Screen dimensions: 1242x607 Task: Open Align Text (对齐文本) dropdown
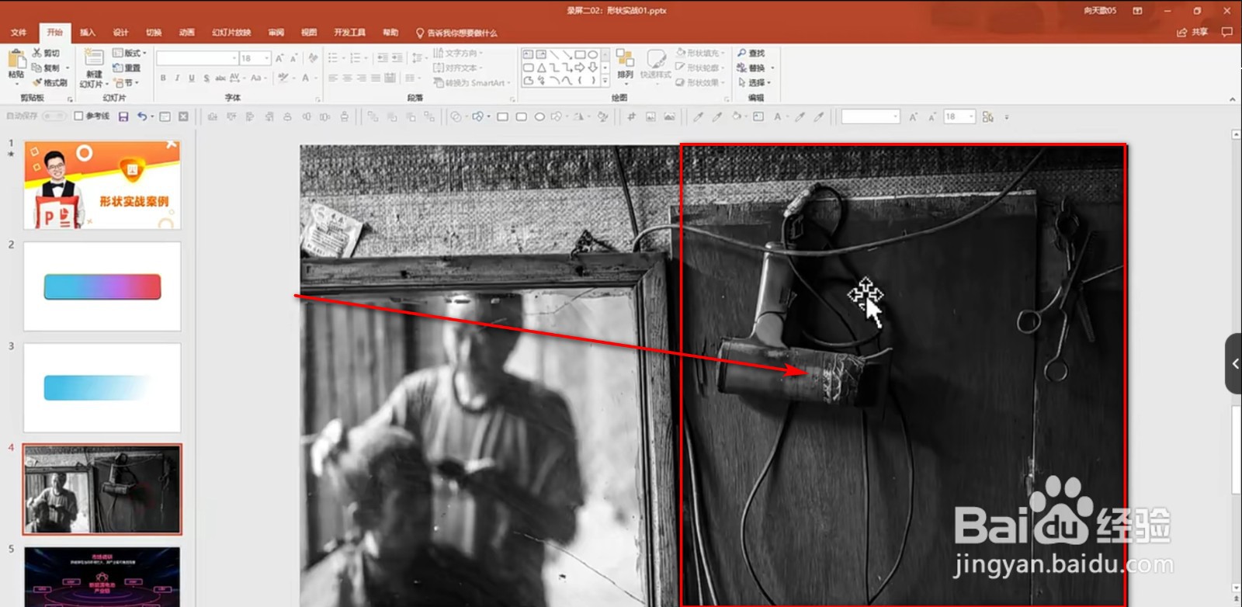pos(458,68)
